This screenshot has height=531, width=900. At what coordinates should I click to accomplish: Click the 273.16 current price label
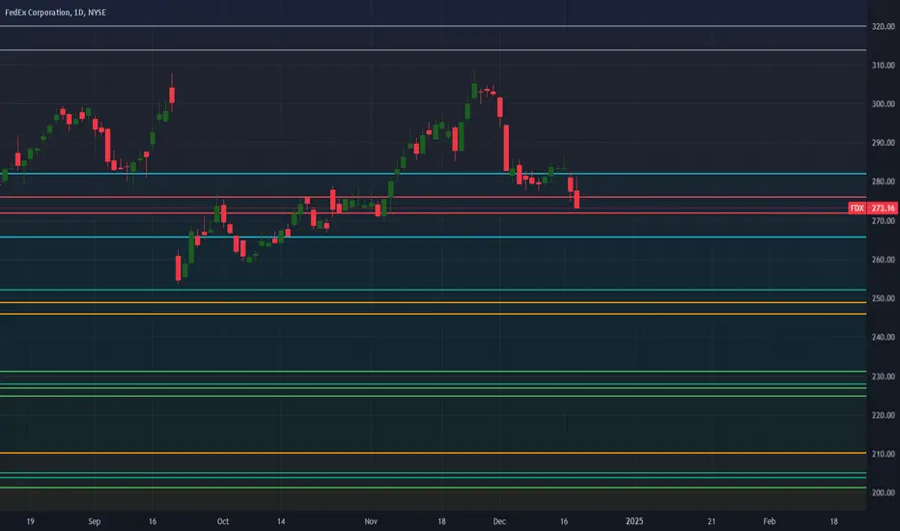(883, 208)
